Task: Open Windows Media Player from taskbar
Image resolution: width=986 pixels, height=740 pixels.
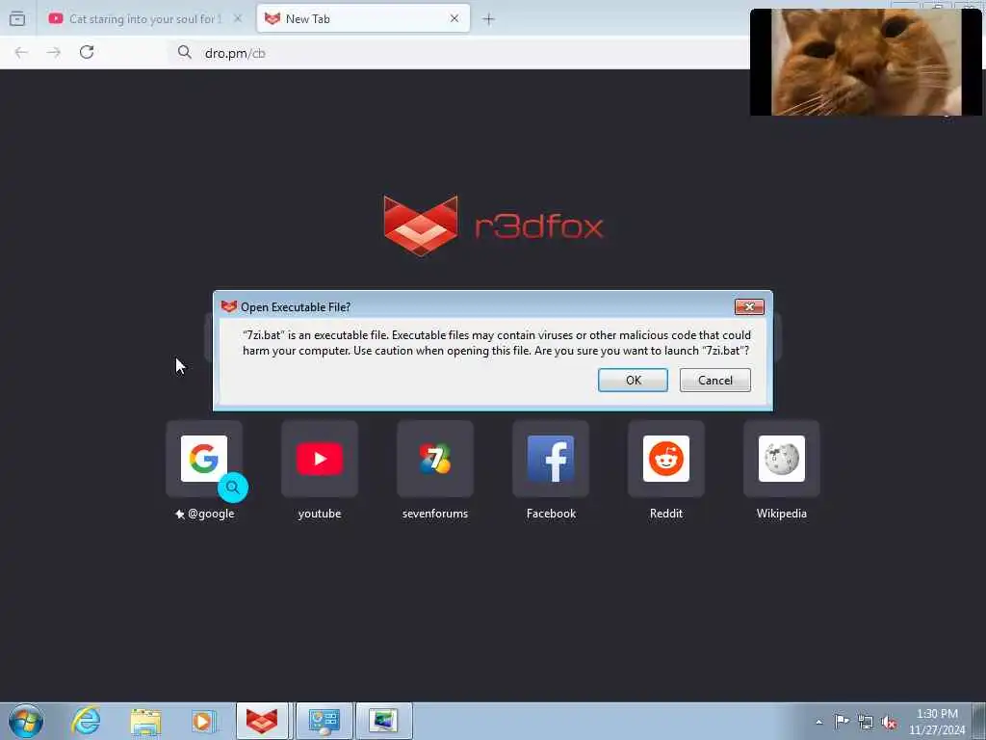Action: [203, 722]
